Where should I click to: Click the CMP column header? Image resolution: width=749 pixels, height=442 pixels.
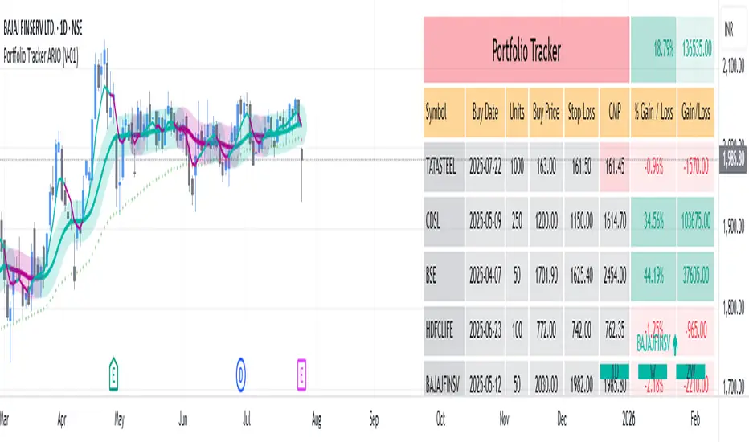click(615, 113)
